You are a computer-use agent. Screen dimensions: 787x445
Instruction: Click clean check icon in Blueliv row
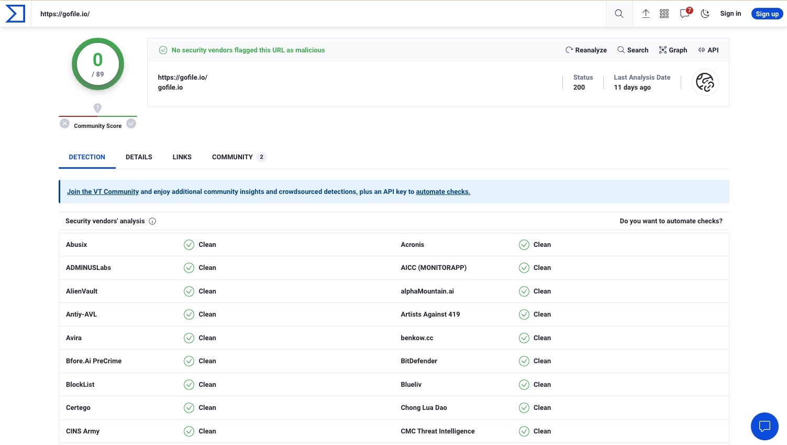coord(524,385)
